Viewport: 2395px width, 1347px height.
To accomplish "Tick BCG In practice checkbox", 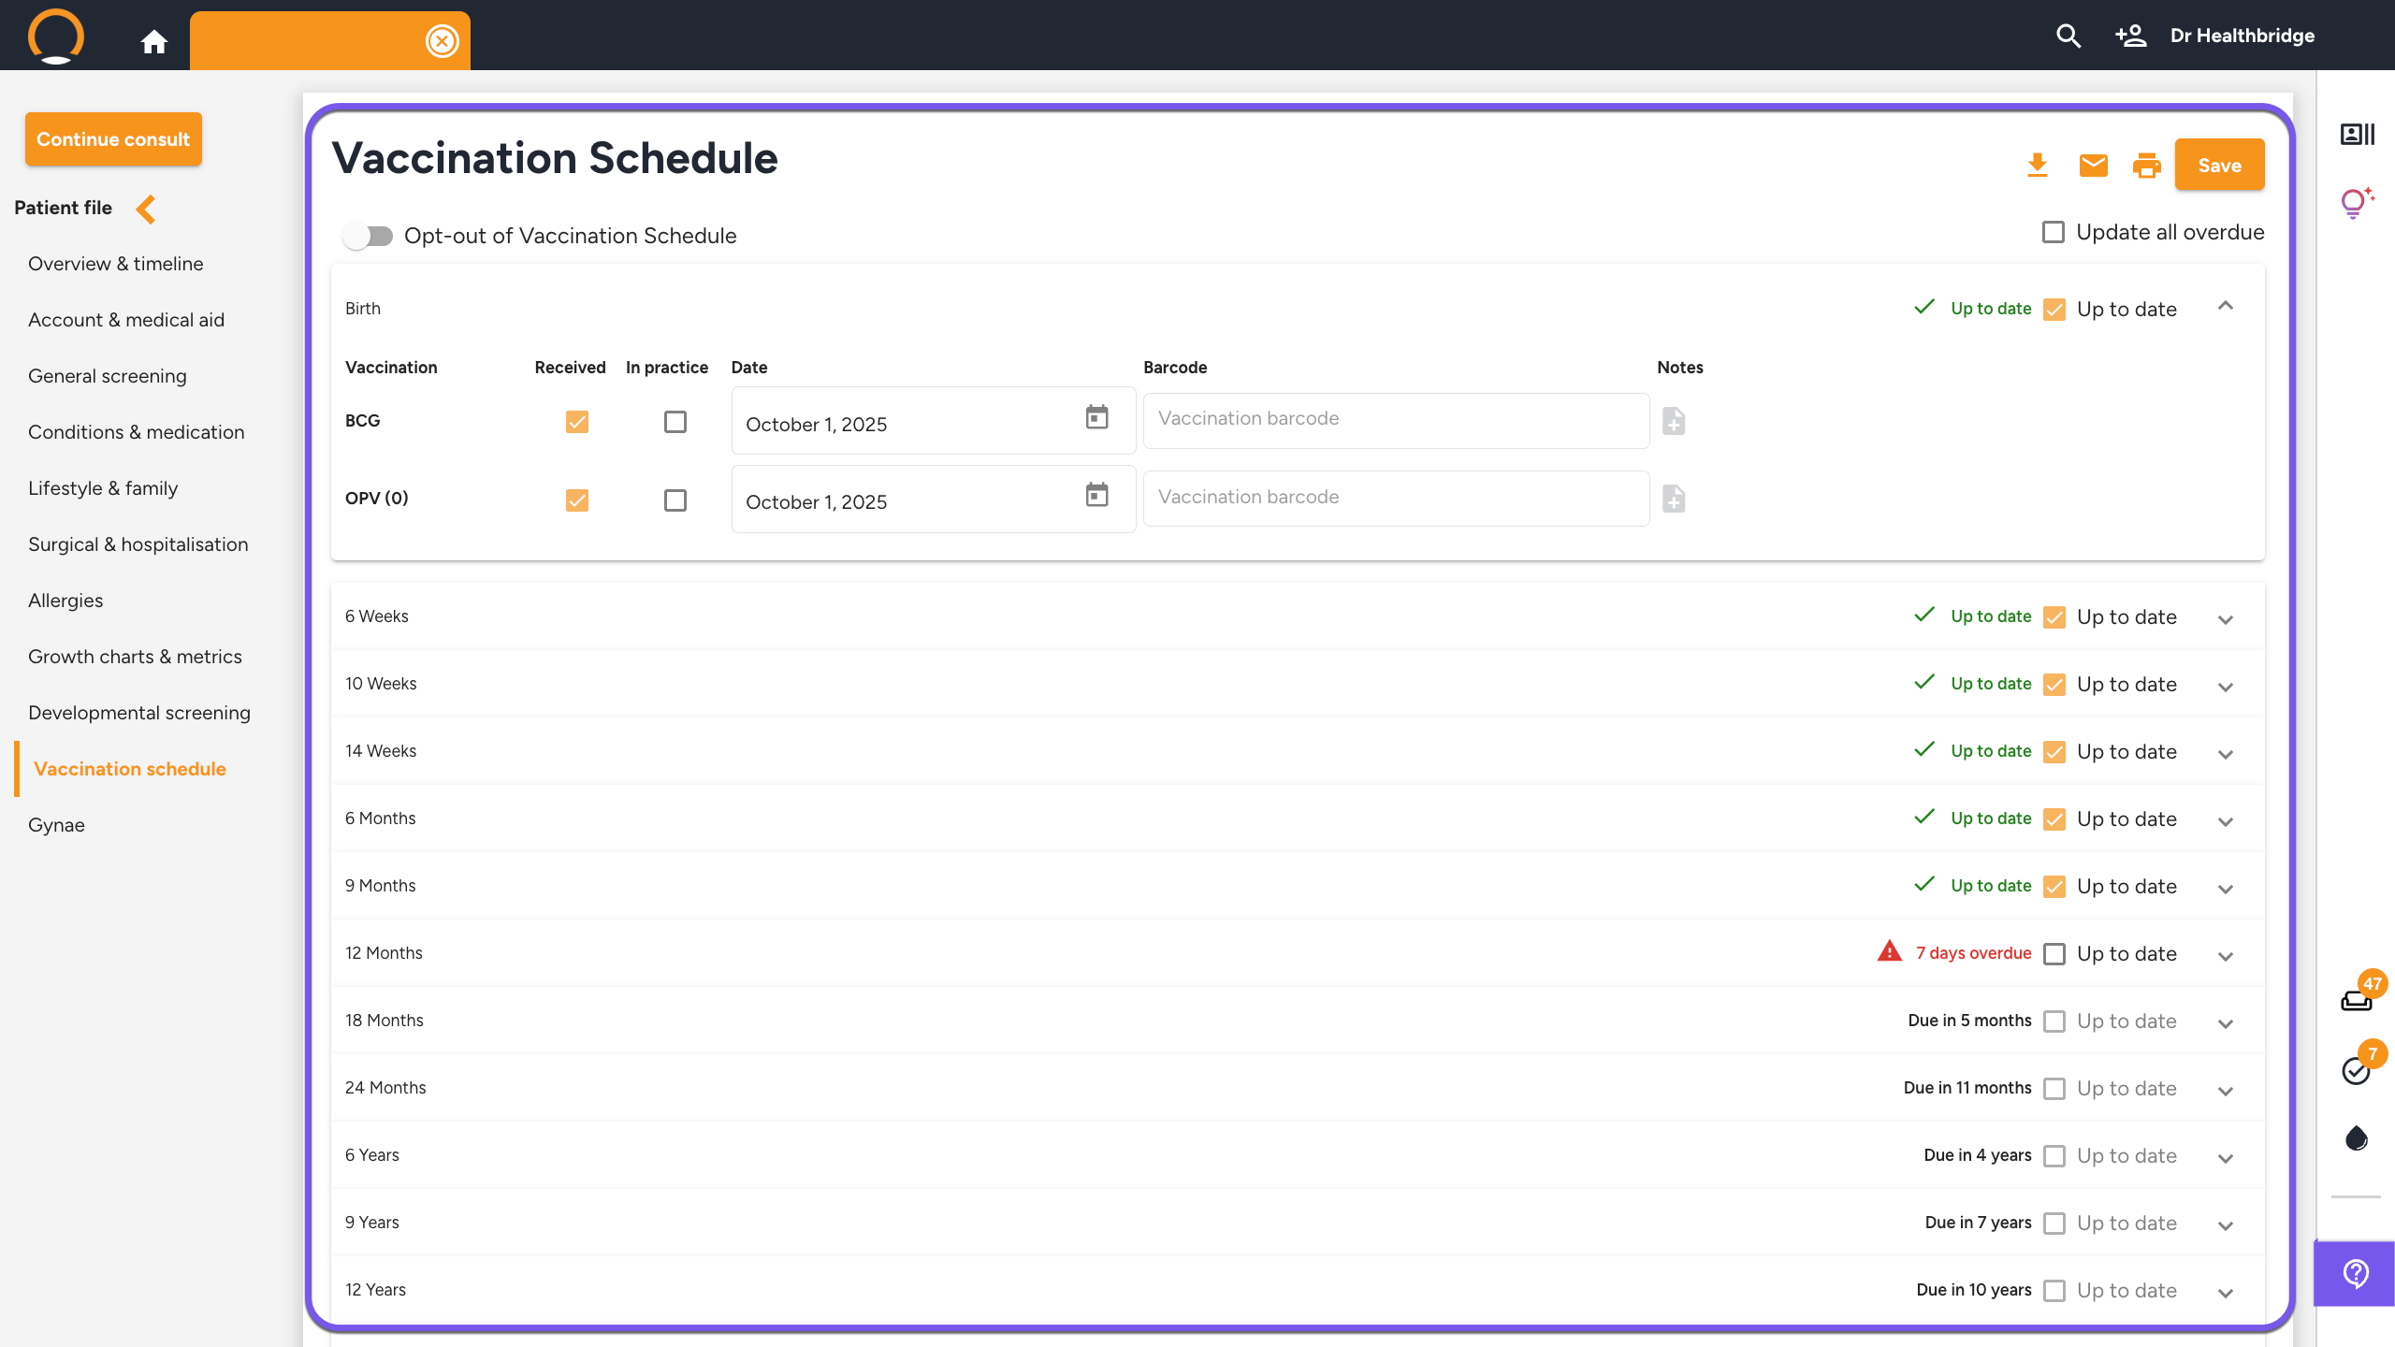I will coord(675,422).
